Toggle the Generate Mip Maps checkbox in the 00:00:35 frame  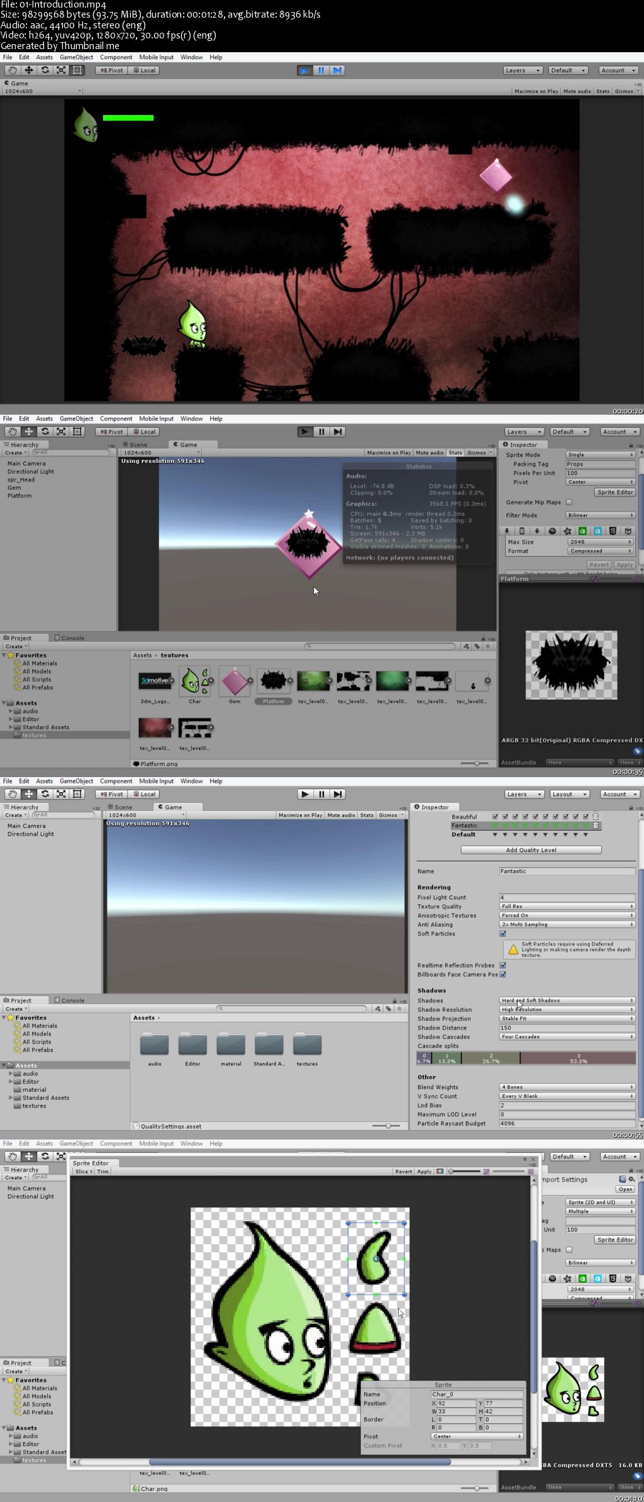coord(569,502)
